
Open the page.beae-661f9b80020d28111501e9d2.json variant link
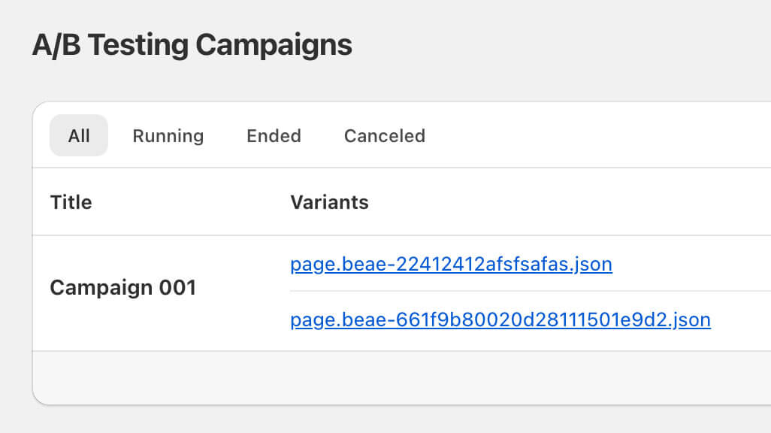tap(500, 320)
